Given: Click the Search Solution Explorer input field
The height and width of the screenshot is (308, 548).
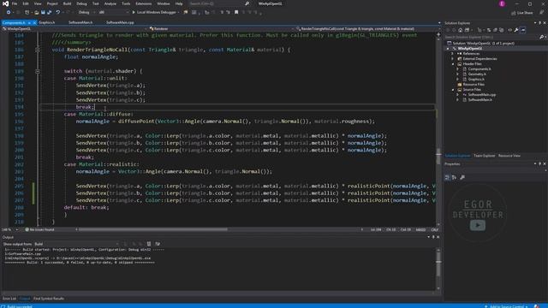Looking at the screenshot, I should pyautogui.click(x=491, y=37).
